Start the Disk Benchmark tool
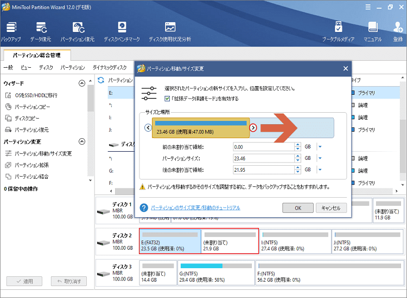This screenshot has height=298, width=407. click(x=122, y=31)
